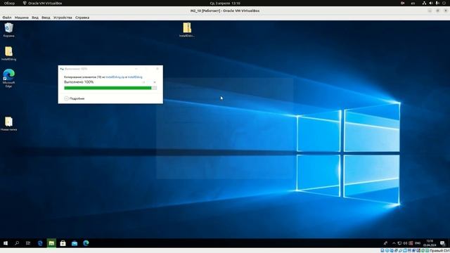
Task: Select the InstallEdulog zip archive at desktop top
Action: 187,30
